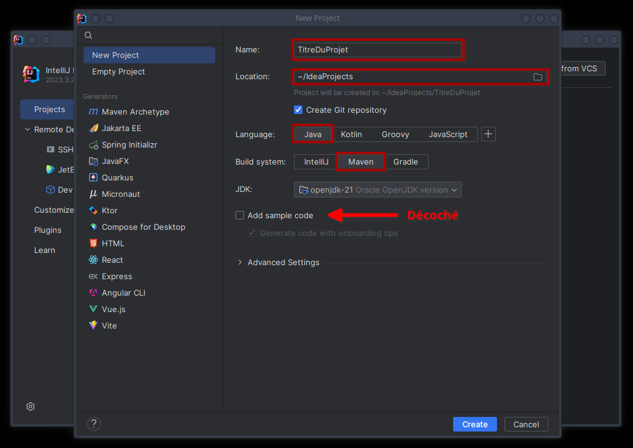Switch to the Plugins section
Image resolution: width=633 pixels, height=448 pixels.
(x=48, y=230)
